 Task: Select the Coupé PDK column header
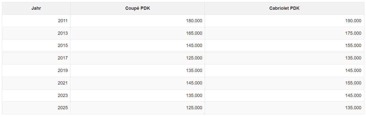click(x=138, y=8)
